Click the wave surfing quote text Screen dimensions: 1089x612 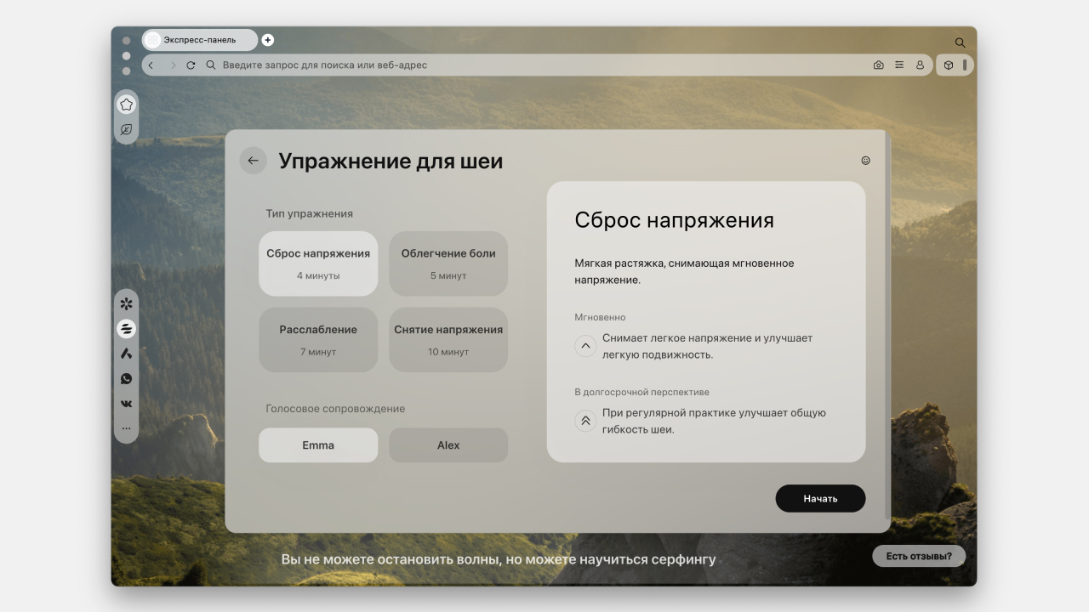click(499, 559)
